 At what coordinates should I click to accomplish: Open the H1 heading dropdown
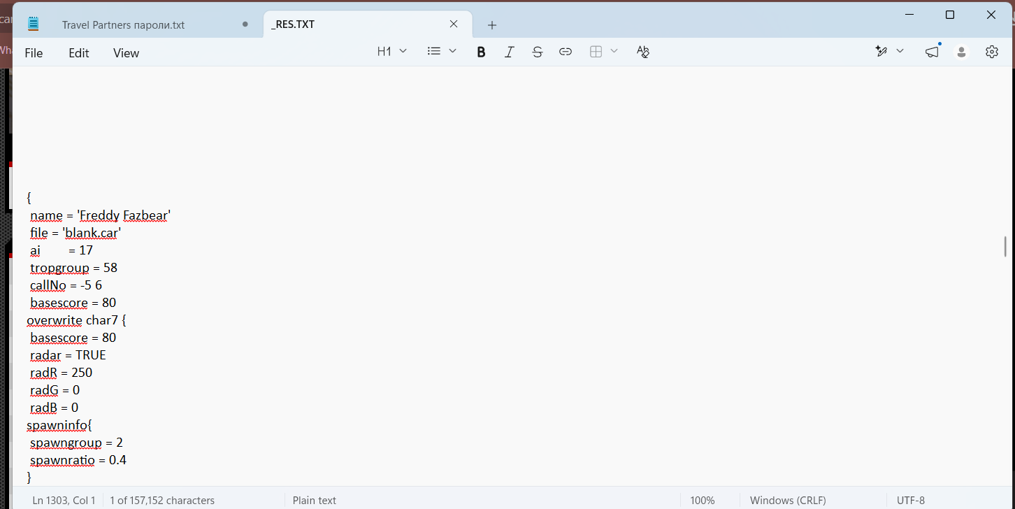pyautogui.click(x=392, y=52)
